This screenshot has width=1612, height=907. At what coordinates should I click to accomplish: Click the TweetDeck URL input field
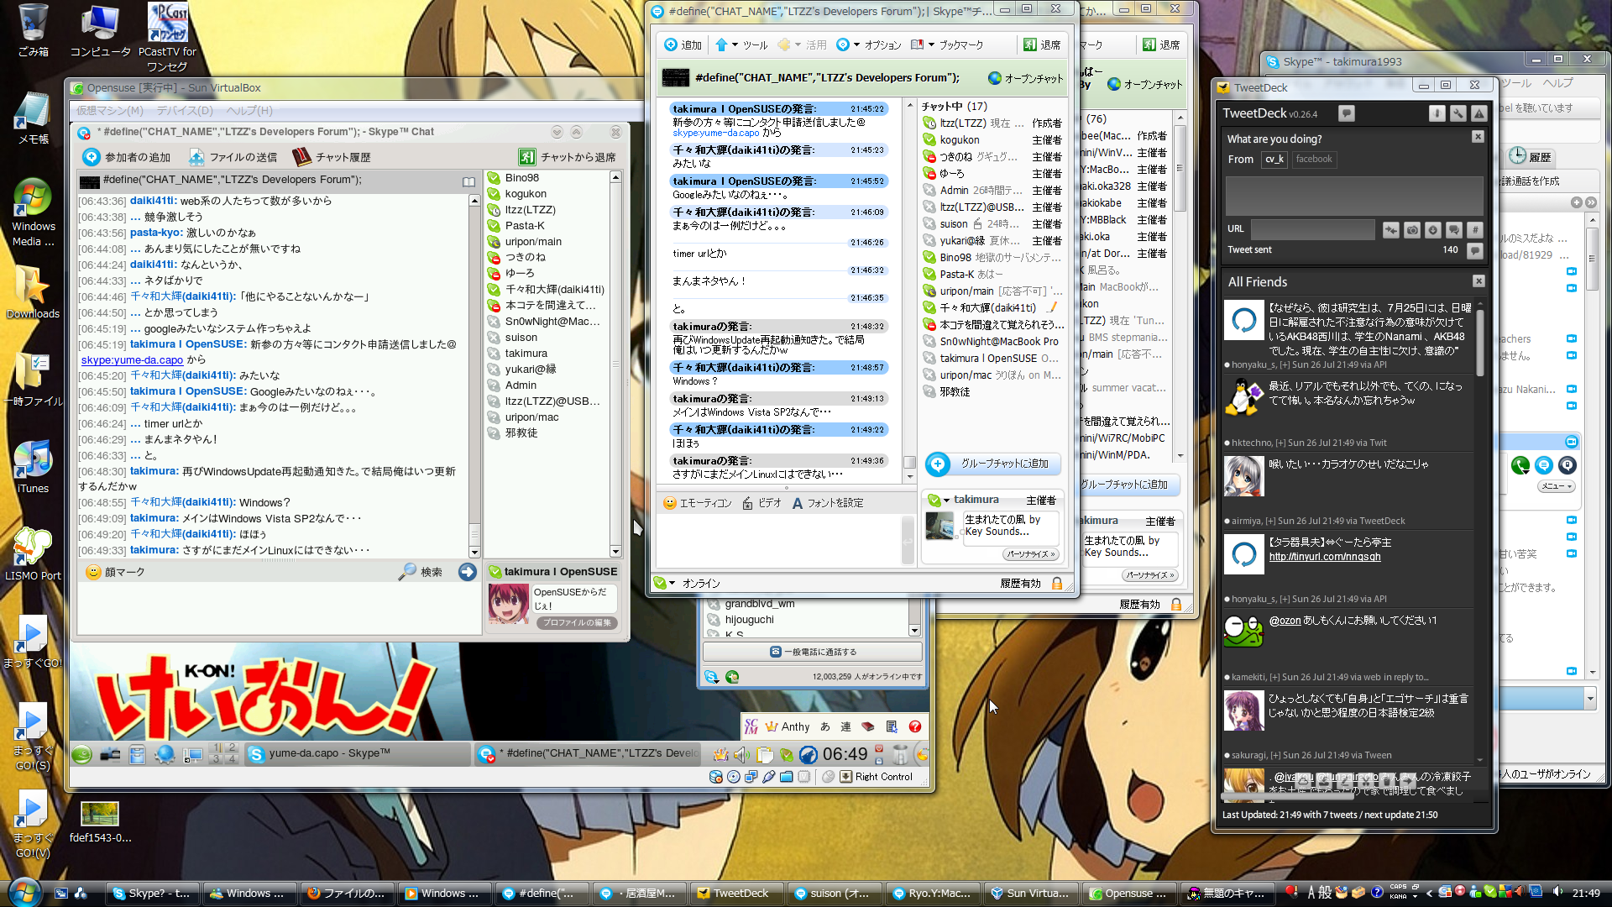coord(1312,229)
